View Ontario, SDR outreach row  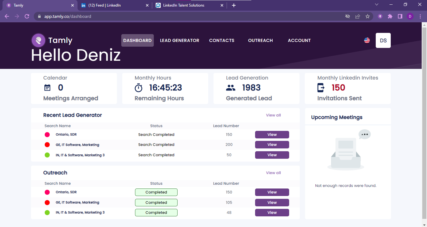(x=272, y=192)
